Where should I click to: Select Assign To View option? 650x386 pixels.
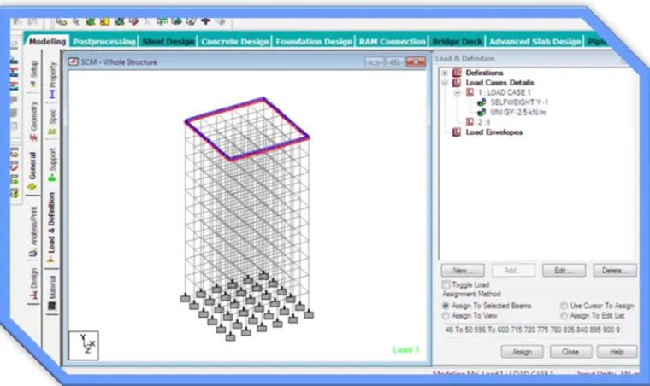446,316
